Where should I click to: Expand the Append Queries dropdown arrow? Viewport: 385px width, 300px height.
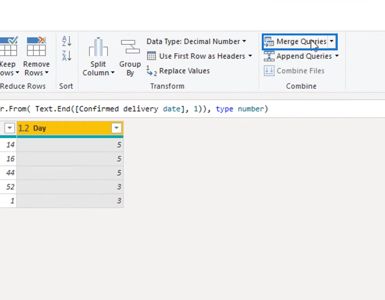pyautogui.click(x=337, y=56)
